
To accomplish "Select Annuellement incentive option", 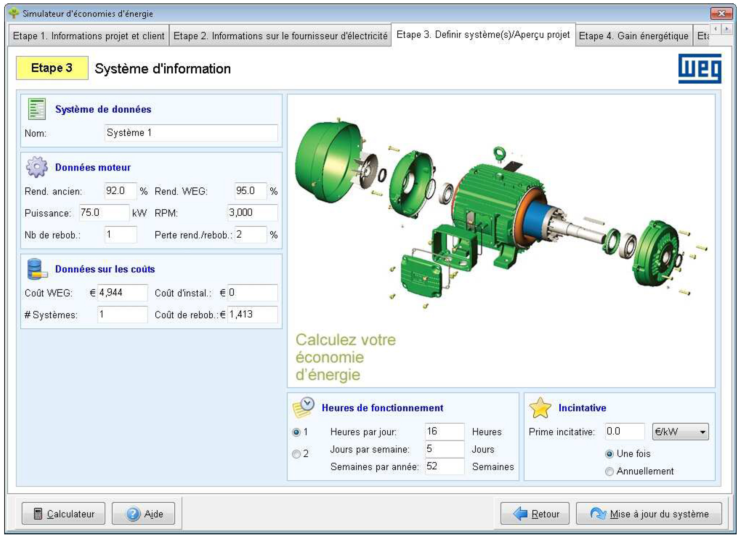I will 609,471.
